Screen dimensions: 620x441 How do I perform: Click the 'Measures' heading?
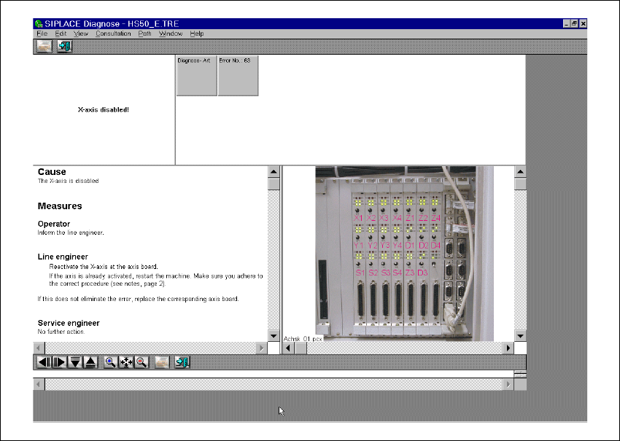point(60,206)
